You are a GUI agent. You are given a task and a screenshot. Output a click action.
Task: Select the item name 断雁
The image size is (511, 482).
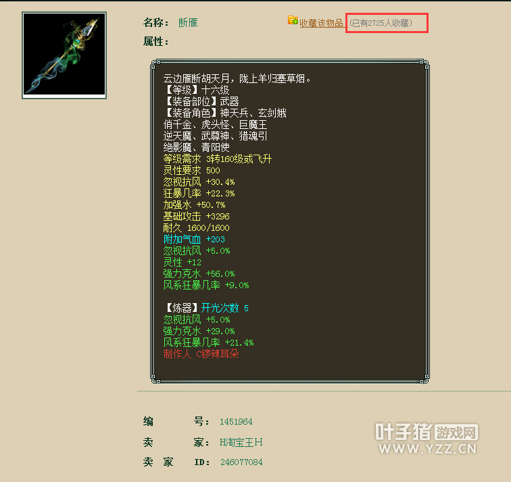pos(188,22)
